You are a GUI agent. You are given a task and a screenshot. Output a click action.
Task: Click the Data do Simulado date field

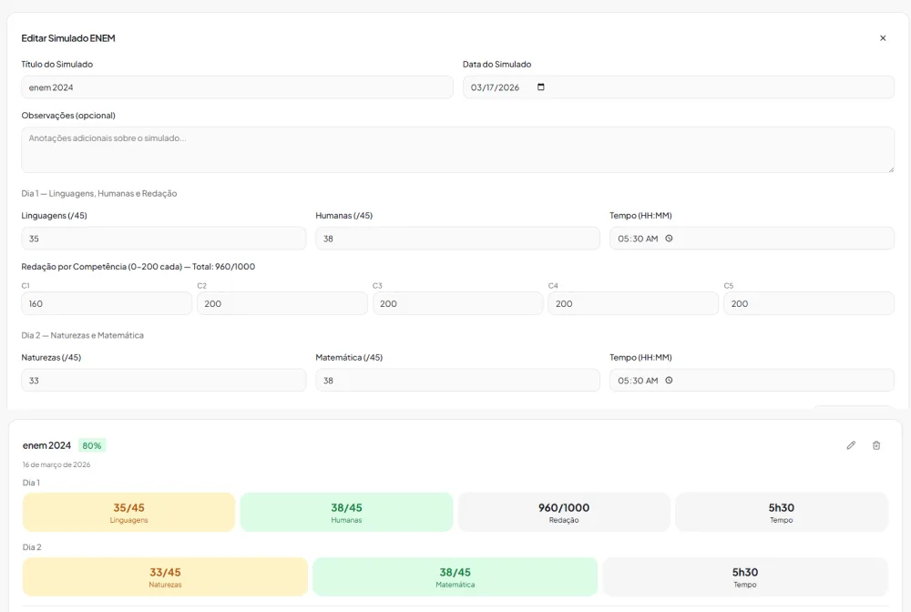coord(678,87)
